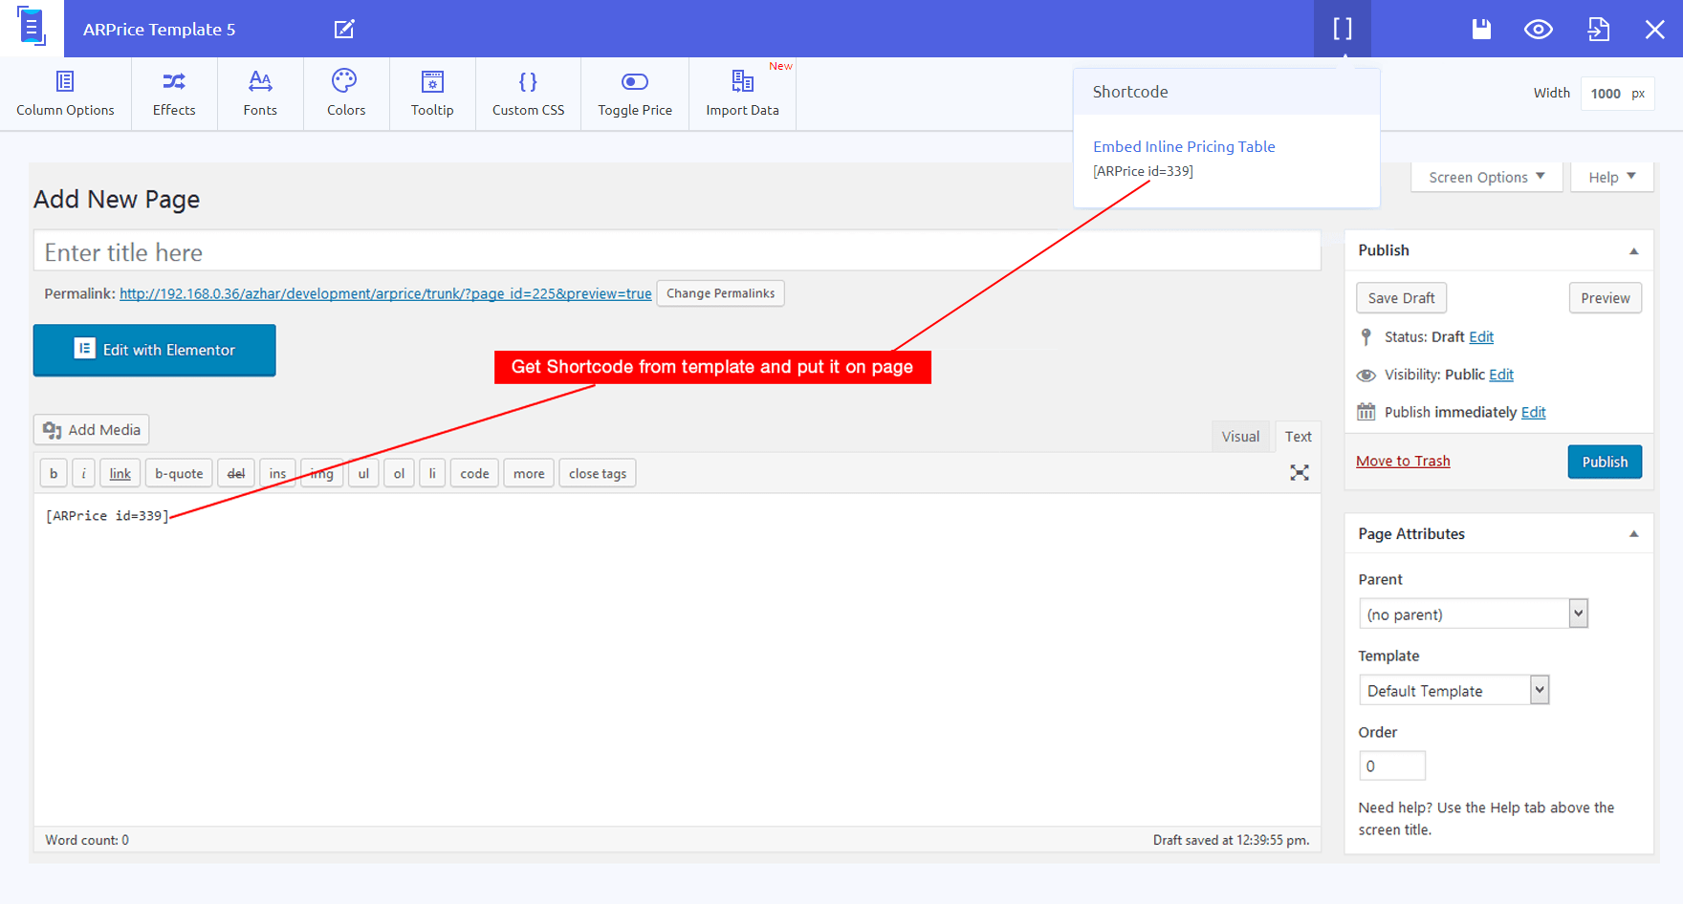1683x904 pixels.
Task: Edit the draft Status
Action: [1481, 336]
